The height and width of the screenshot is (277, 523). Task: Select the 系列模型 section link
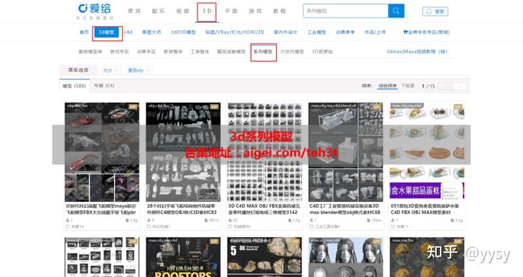263,52
